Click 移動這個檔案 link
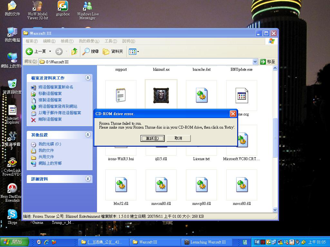This screenshot has width=330, height=247. point(50,94)
